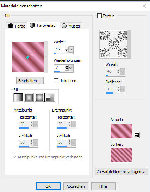Switch to the Farbe tab
Image resolution: width=150 pixels, height=192 pixels.
16,26
